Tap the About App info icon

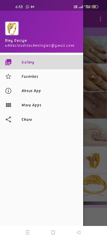click(8, 91)
